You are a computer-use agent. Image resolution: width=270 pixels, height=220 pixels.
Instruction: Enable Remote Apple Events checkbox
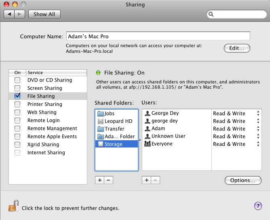pyautogui.click(x=17, y=137)
